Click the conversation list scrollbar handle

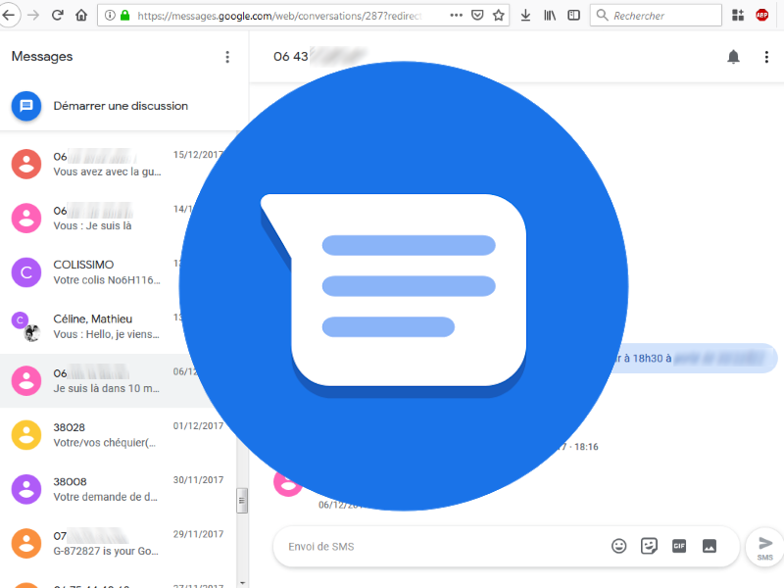(242, 501)
